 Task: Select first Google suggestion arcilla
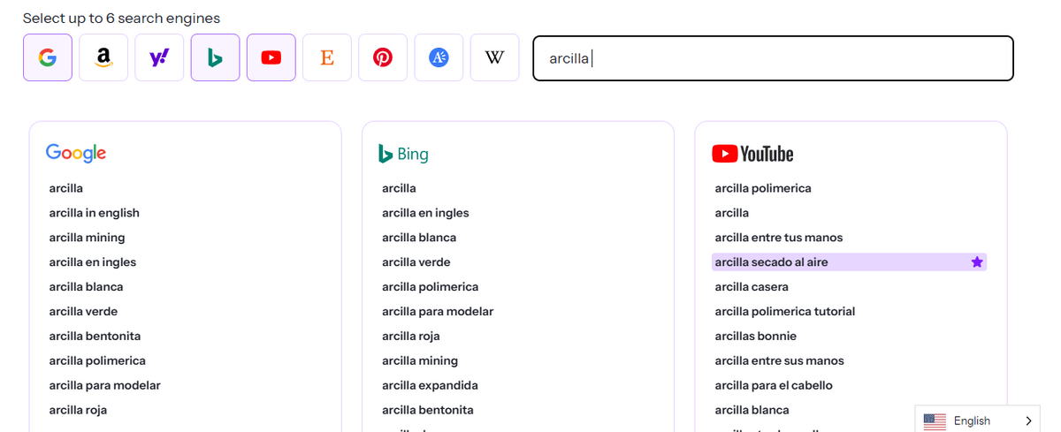pyautogui.click(x=66, y=188)
